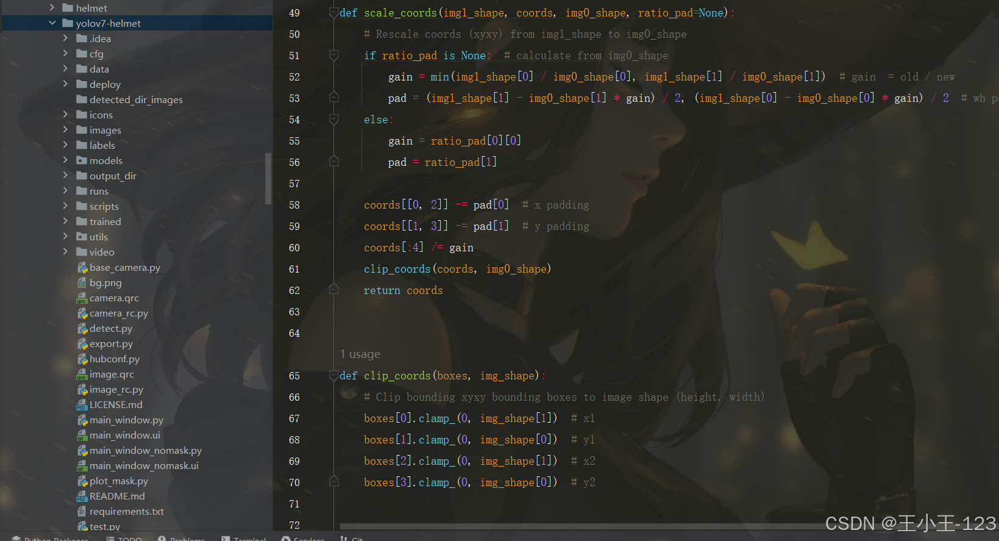Viewport: 999px width, 541px height.
Task: Click the scripts folder icon
Action: point(82,206)
